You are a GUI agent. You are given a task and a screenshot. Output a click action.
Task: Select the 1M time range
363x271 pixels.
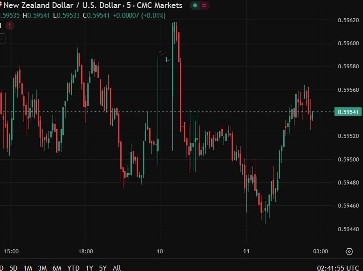point(28,268)
